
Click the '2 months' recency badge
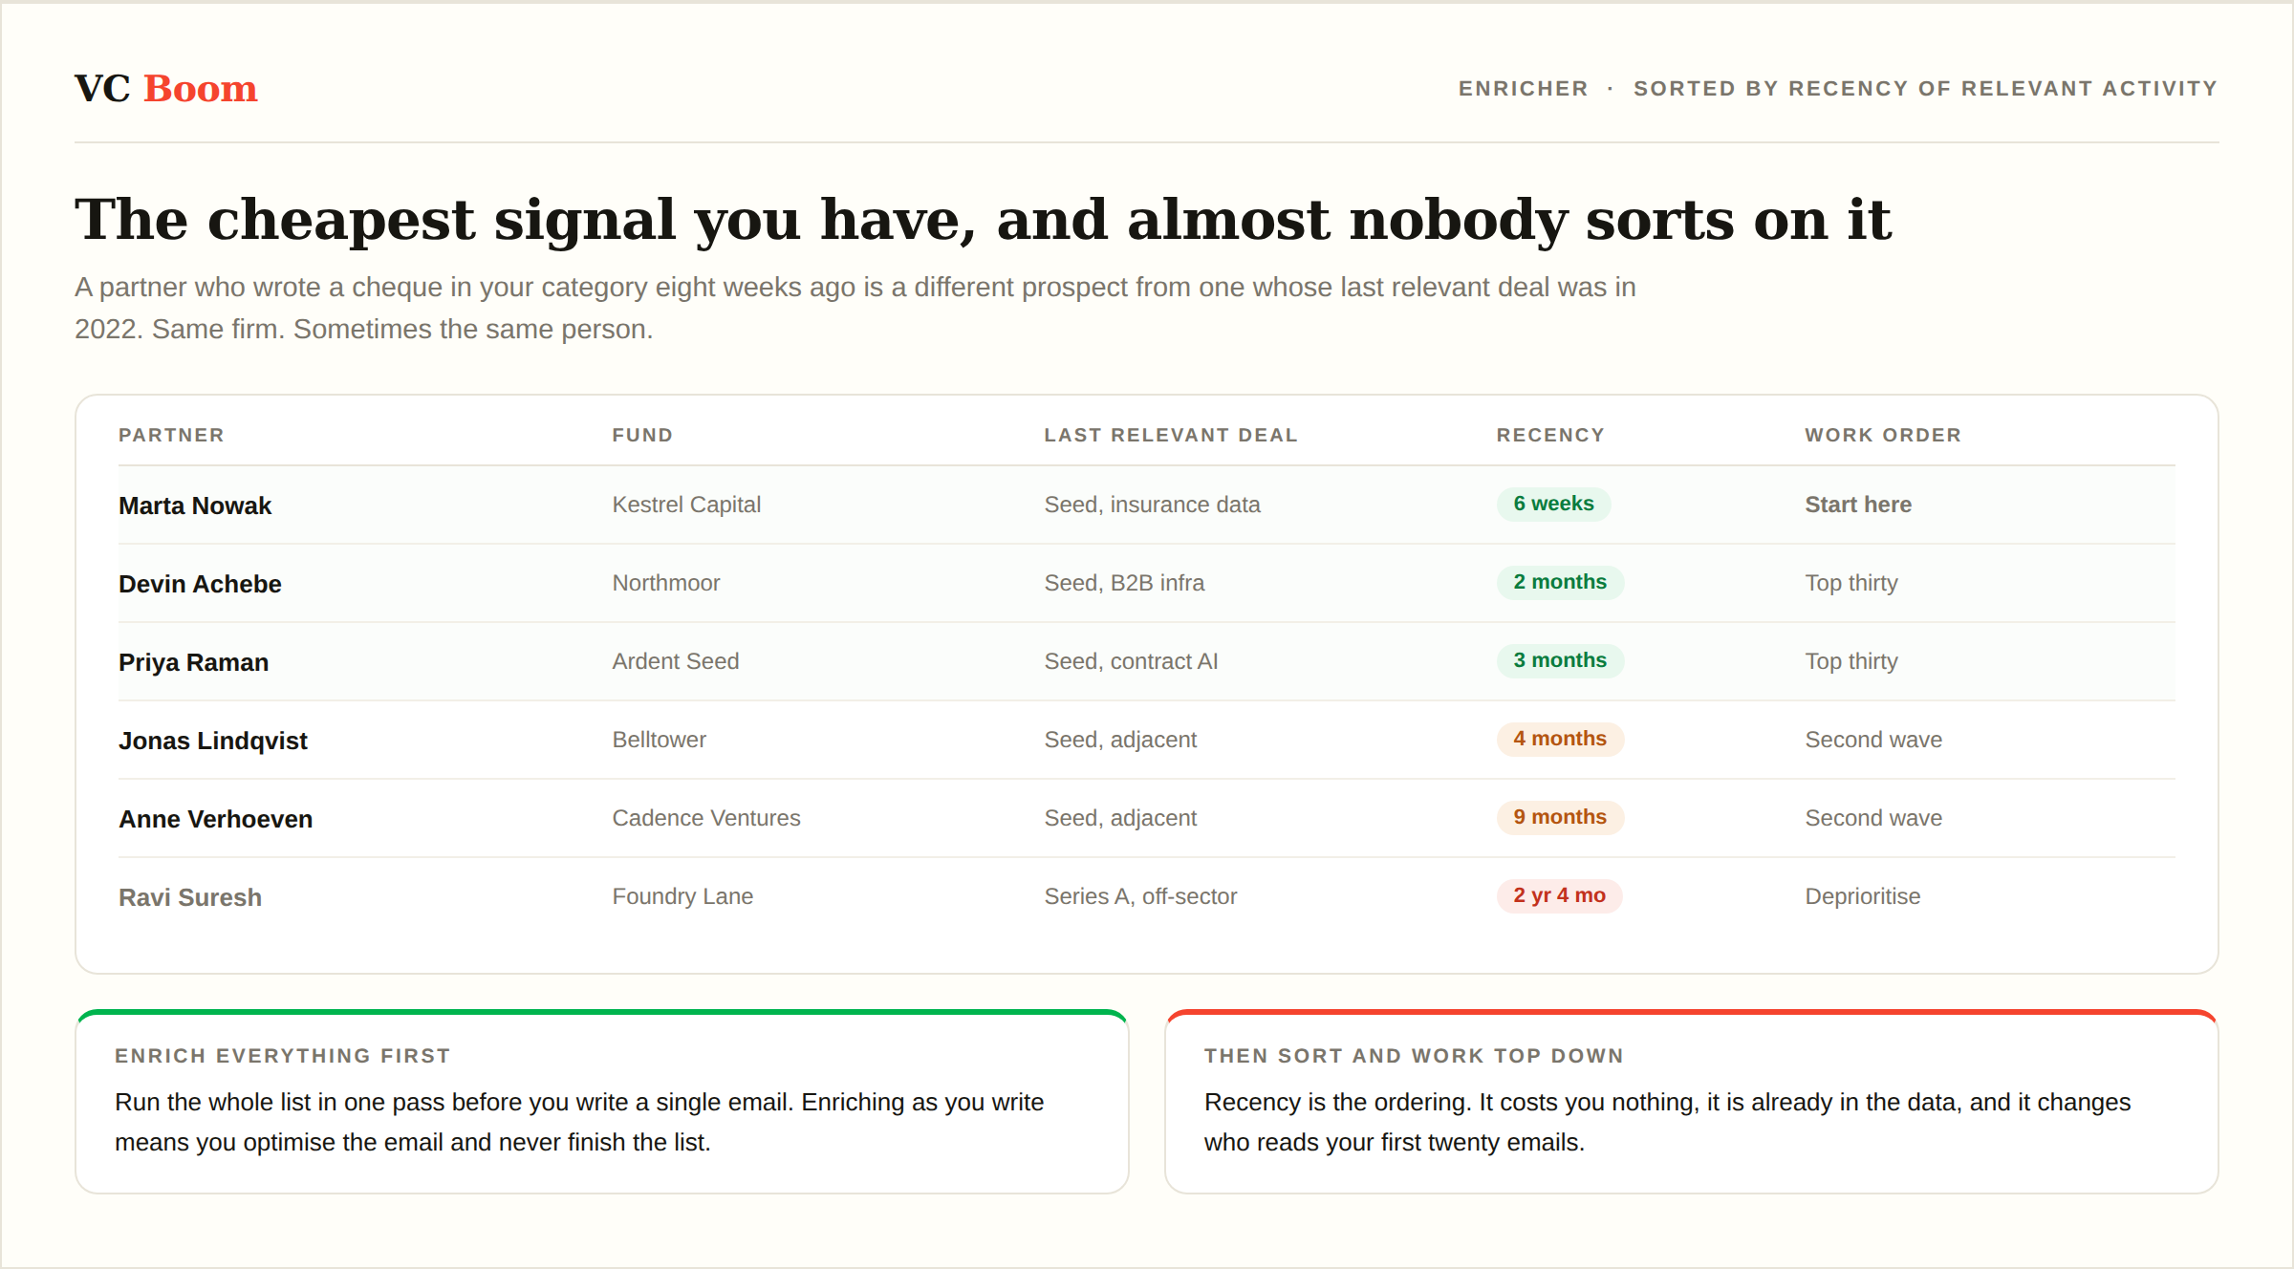pyautogui.click(x=1560, y=582)
